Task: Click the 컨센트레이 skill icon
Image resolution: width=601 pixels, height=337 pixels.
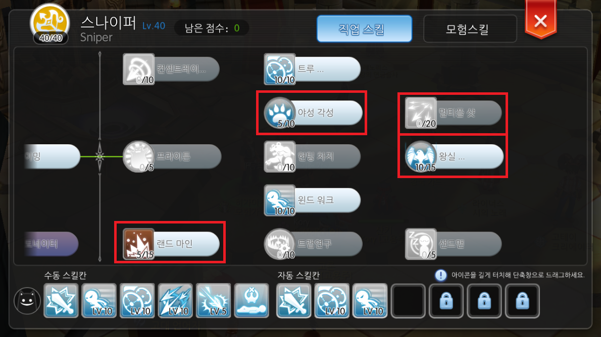Action: (138, 69)
